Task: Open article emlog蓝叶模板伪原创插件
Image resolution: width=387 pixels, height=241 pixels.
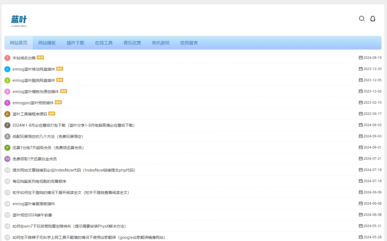Action: [x=36, y=92]
